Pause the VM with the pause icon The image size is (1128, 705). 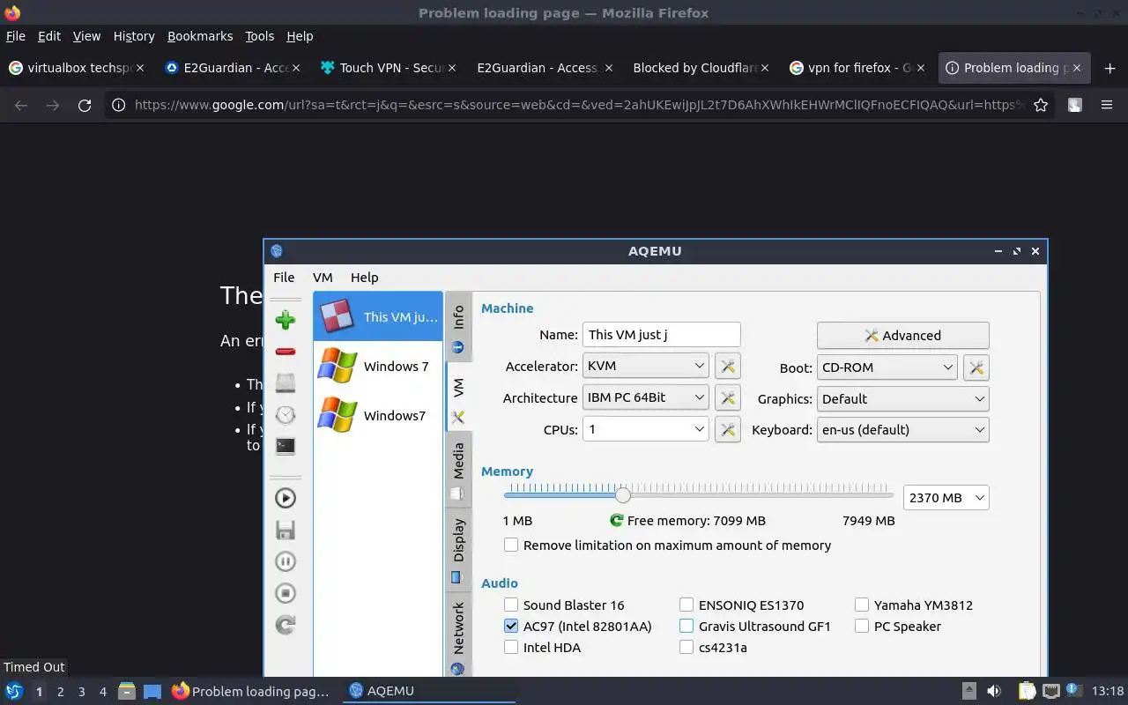285,561
